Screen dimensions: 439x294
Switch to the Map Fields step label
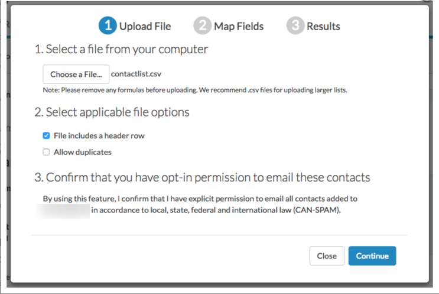(239, 27)
